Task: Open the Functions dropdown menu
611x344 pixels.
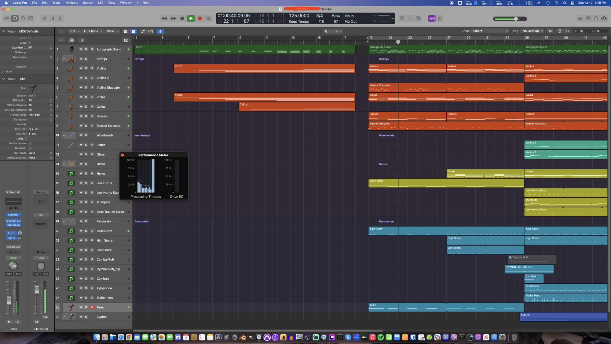Action: 93,31
